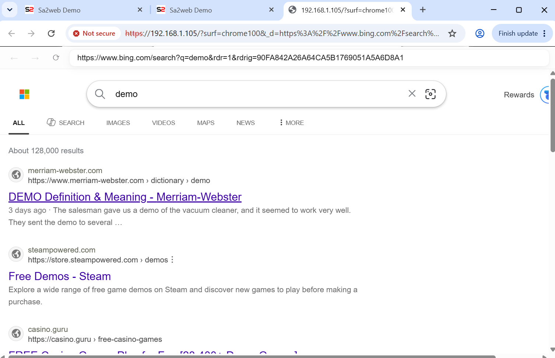Switch to the MAPS tab
555x358 pixels.
click(x=206, y=123)
